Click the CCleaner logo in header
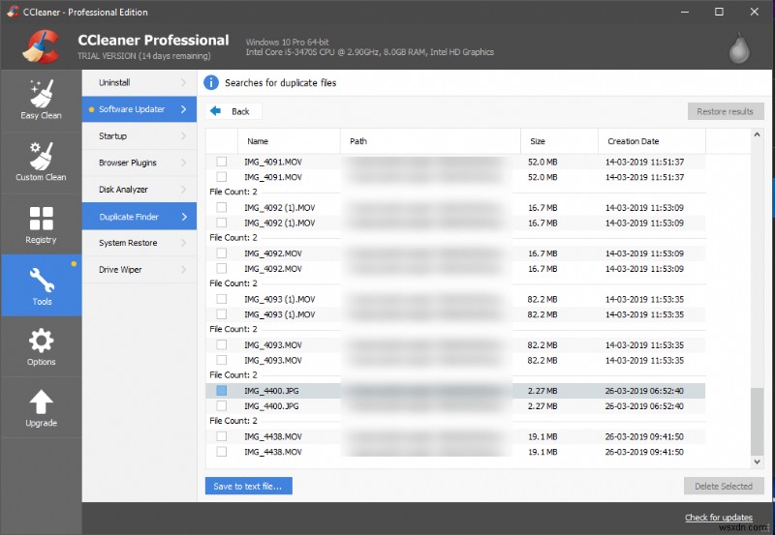This screenshot has width=775, height=535. (39, 45)
